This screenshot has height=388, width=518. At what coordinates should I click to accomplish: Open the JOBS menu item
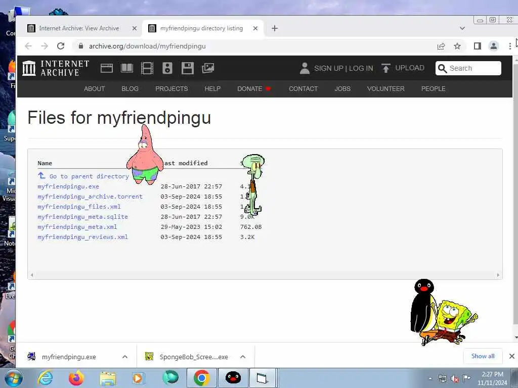342,89
